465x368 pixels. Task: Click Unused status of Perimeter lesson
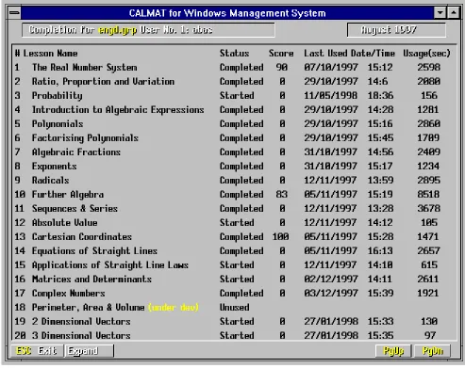pos(235,308)
